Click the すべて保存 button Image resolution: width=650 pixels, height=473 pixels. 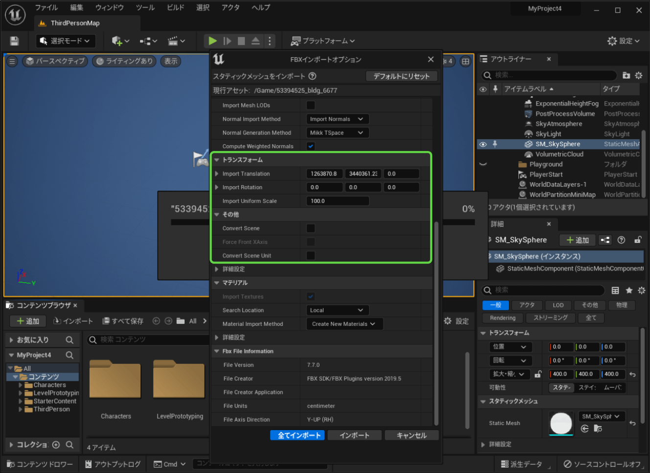point(123,321)
